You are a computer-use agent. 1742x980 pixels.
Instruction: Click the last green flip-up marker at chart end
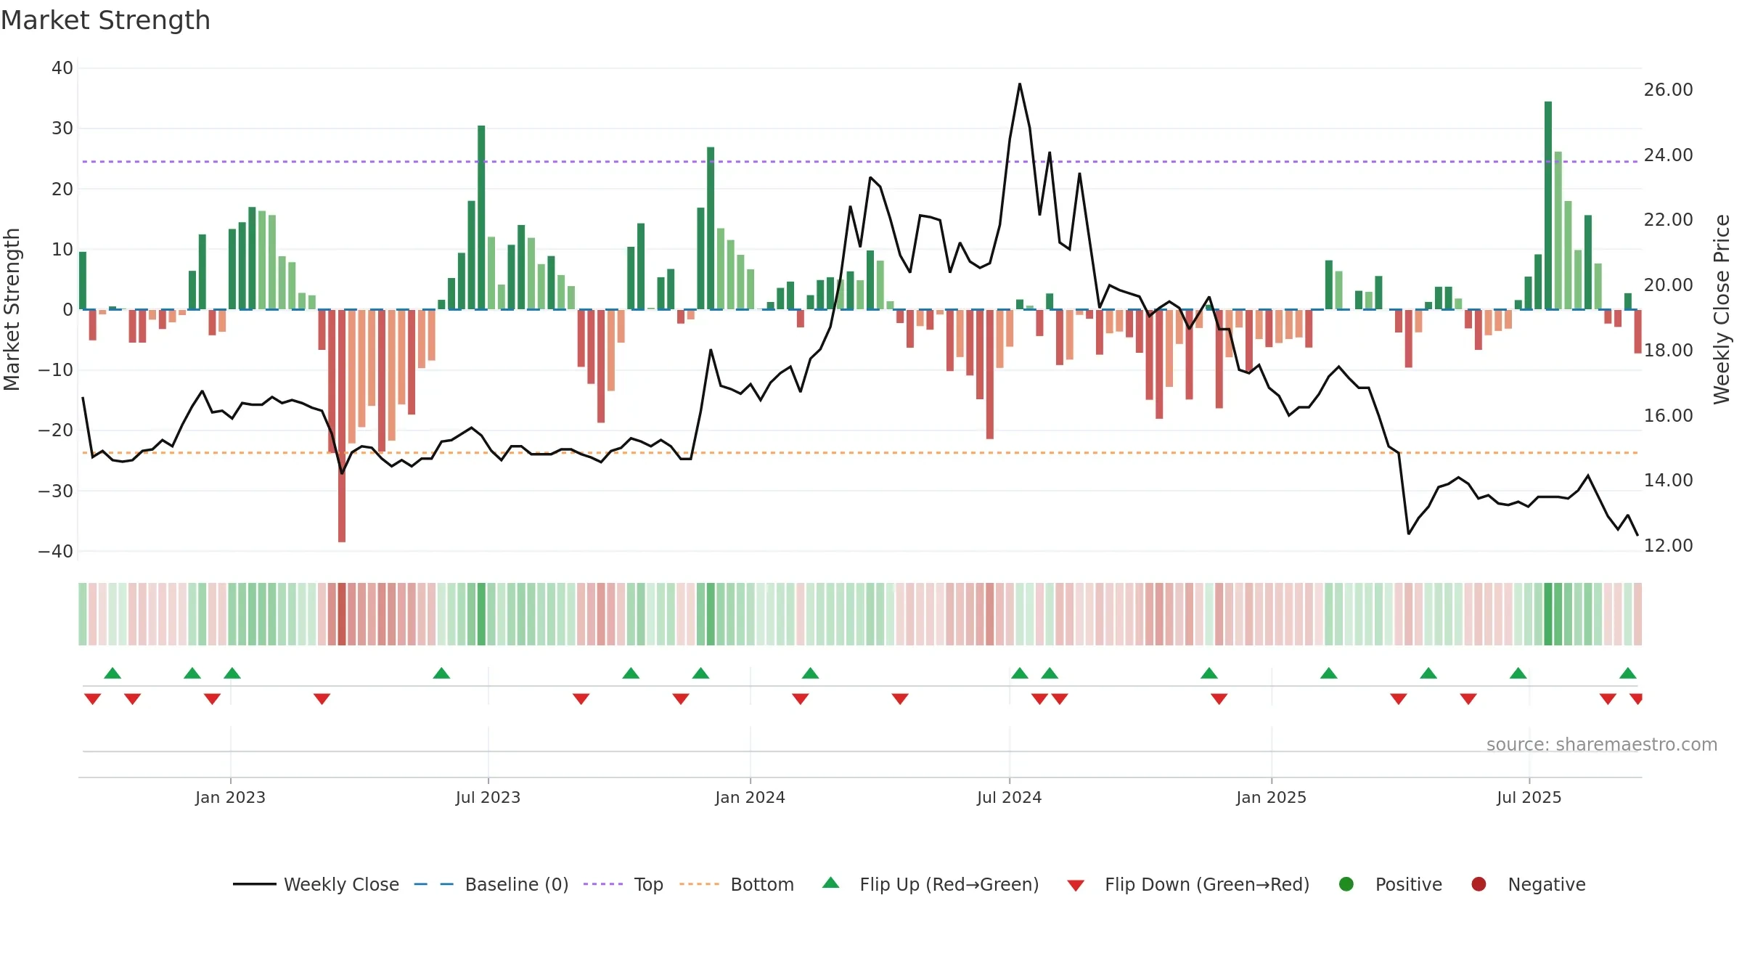click(x=1628, y=673)
